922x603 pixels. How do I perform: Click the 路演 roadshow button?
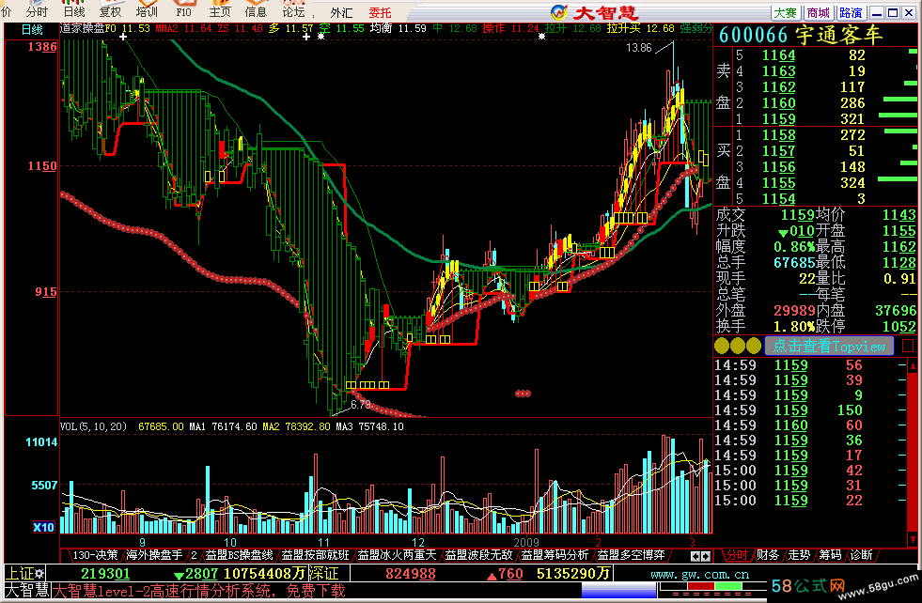click(x=851, y=13)
